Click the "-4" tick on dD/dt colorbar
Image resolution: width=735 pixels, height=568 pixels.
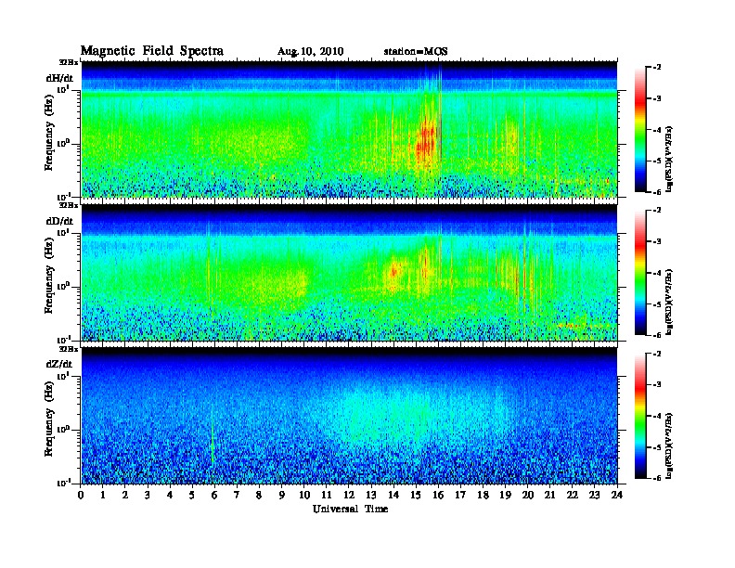pos(657,273)
